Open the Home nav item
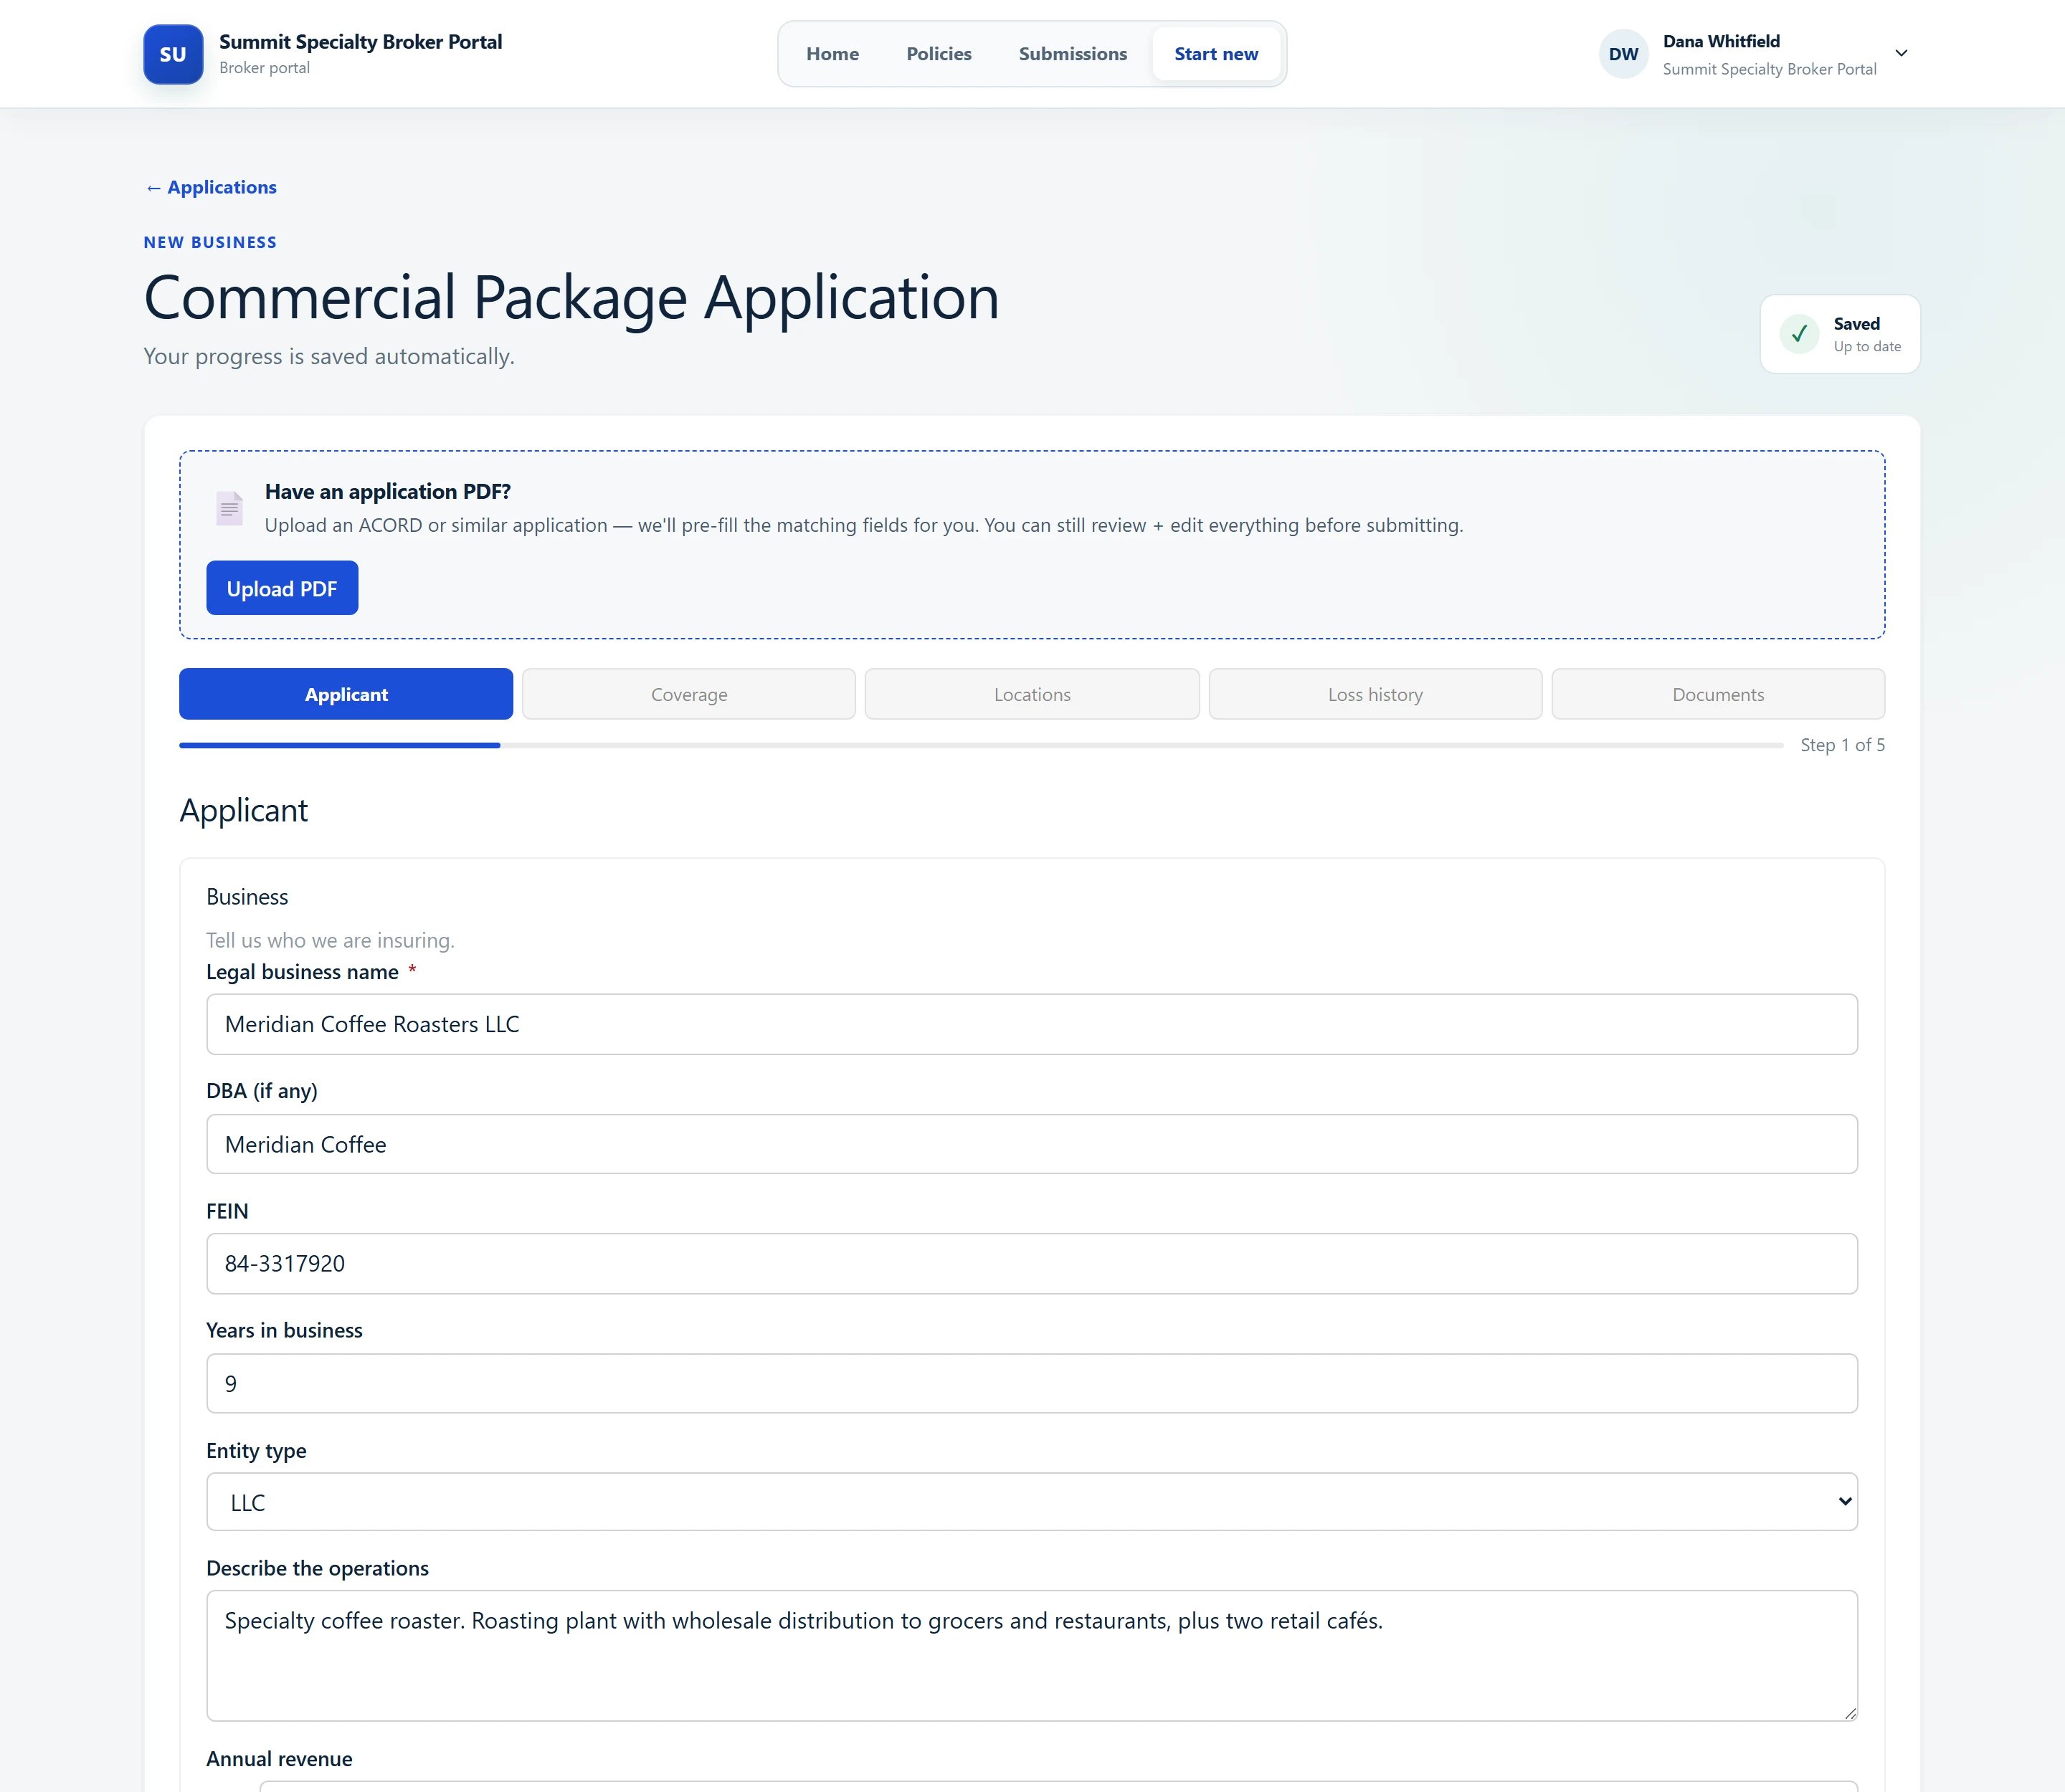The height and width of the screenshot is (1792, 2065). coord(832,54)
